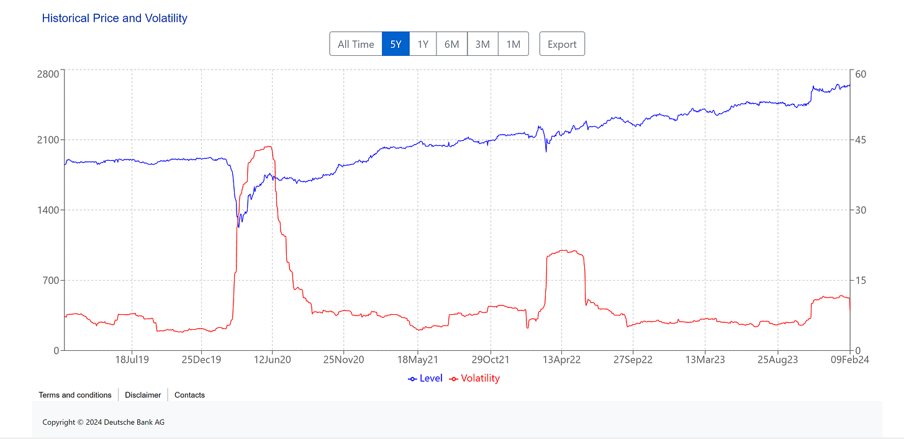Click the Copyright Deutsche Bank AG text

click(103, 422)
